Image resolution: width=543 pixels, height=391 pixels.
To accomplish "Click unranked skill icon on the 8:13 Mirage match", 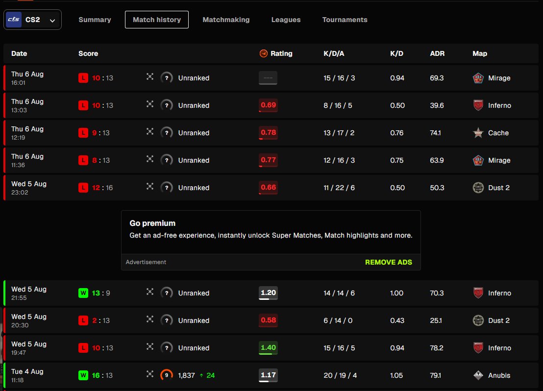I will [167, 160].
